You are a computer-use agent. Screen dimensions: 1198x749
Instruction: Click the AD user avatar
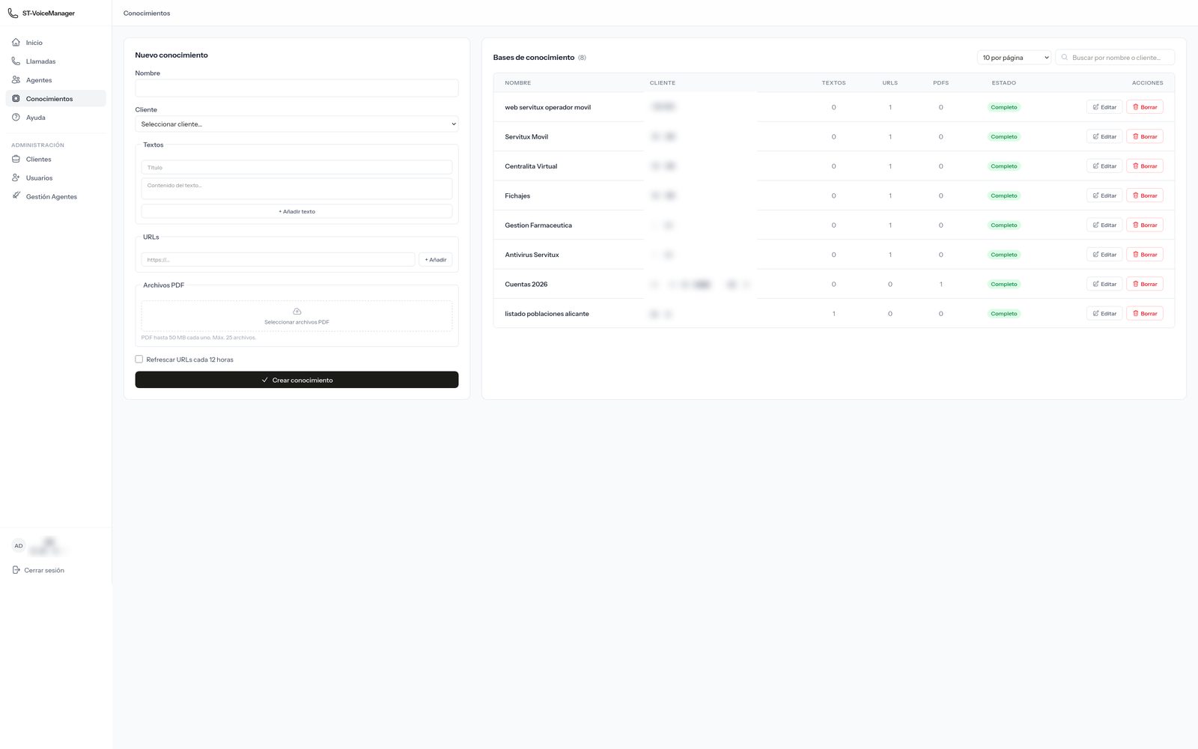(x=19, y=546)
